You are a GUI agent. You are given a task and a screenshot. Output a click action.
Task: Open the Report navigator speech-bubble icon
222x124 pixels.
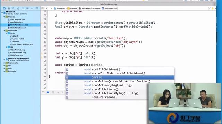[x=37, y=8]
